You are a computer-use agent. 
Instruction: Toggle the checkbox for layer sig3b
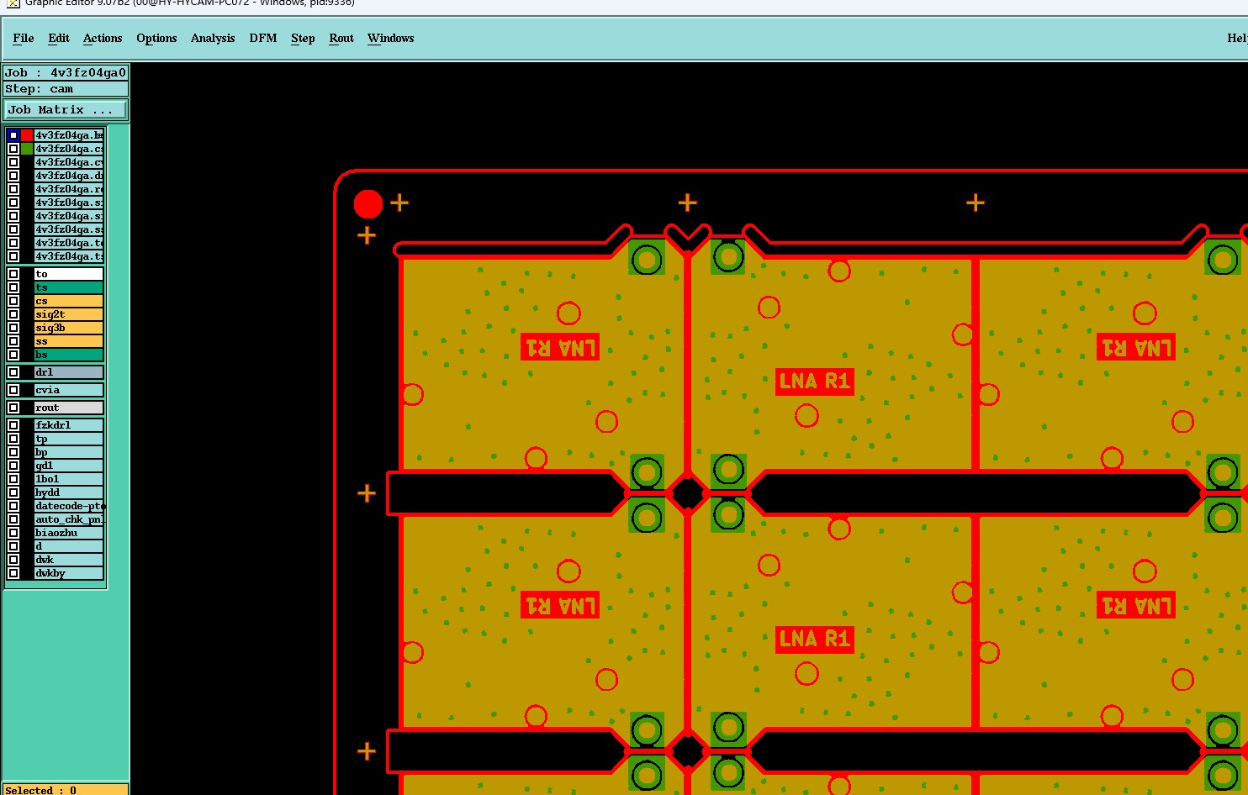[13, 328]
